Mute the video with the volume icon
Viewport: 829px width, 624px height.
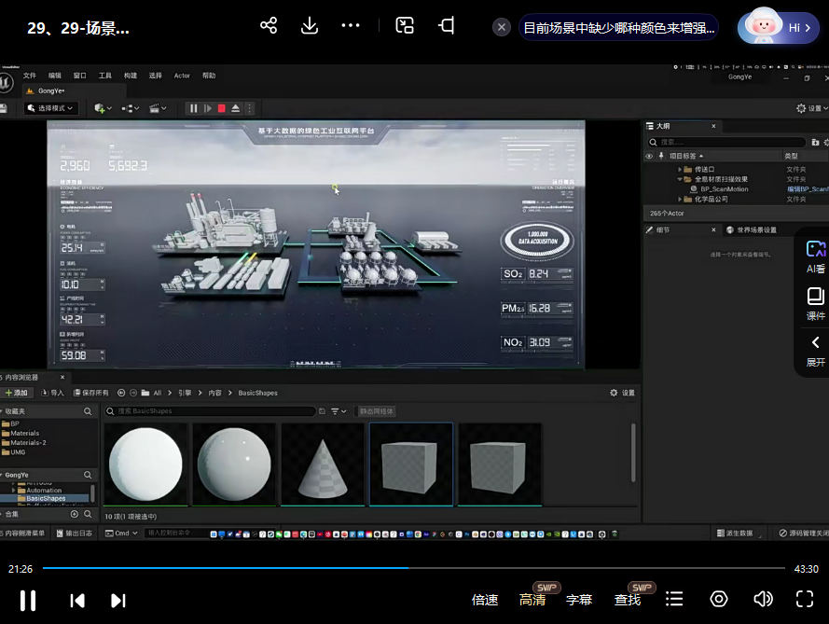(763, 599)
